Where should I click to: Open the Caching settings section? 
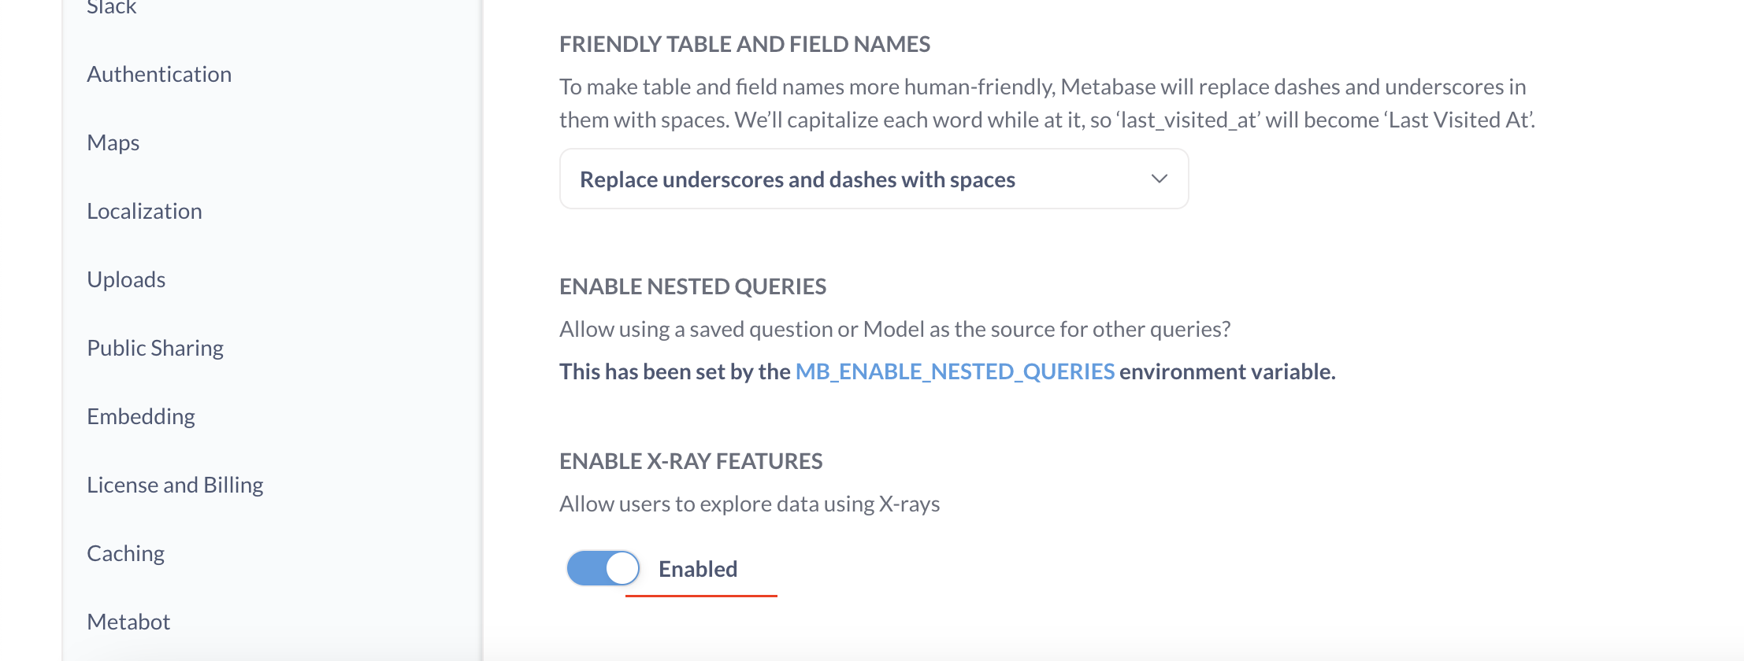pyautogui.click(x=125, y=553)
